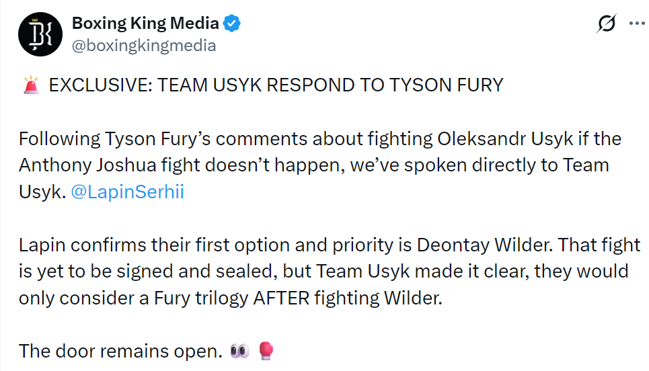Open the Boxing King Media profile avatar
The image size is (649, 371).
pyautogui.click(x=40, y=34)
